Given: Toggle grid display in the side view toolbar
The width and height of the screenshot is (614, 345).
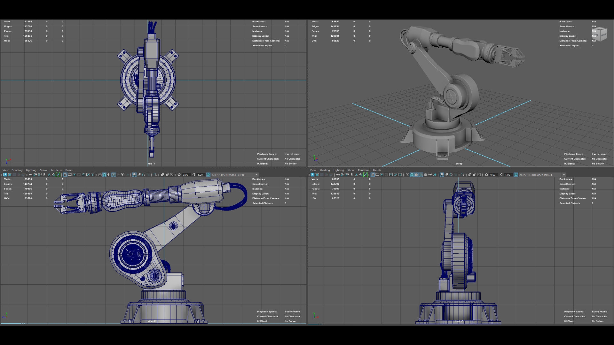Looking at the screenshot, I should coord(65,175).
